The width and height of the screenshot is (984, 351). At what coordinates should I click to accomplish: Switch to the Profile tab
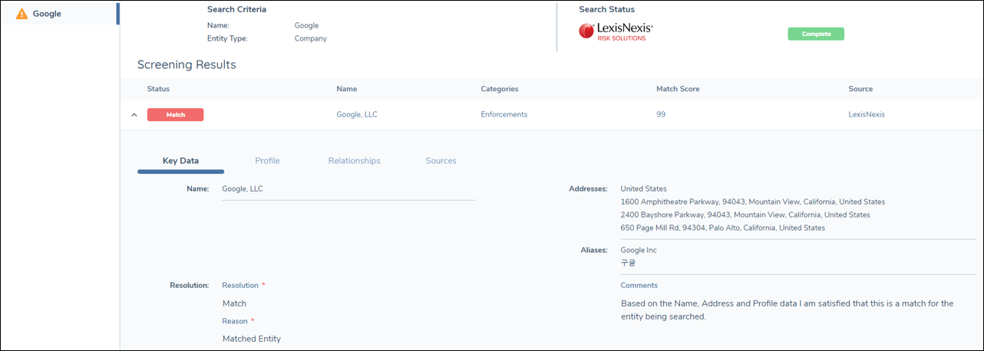click(x=267, y=161)
